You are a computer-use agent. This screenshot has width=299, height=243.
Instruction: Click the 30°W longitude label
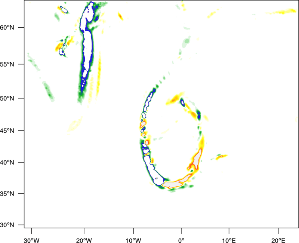pyautogui.click(x=31, y=240)
